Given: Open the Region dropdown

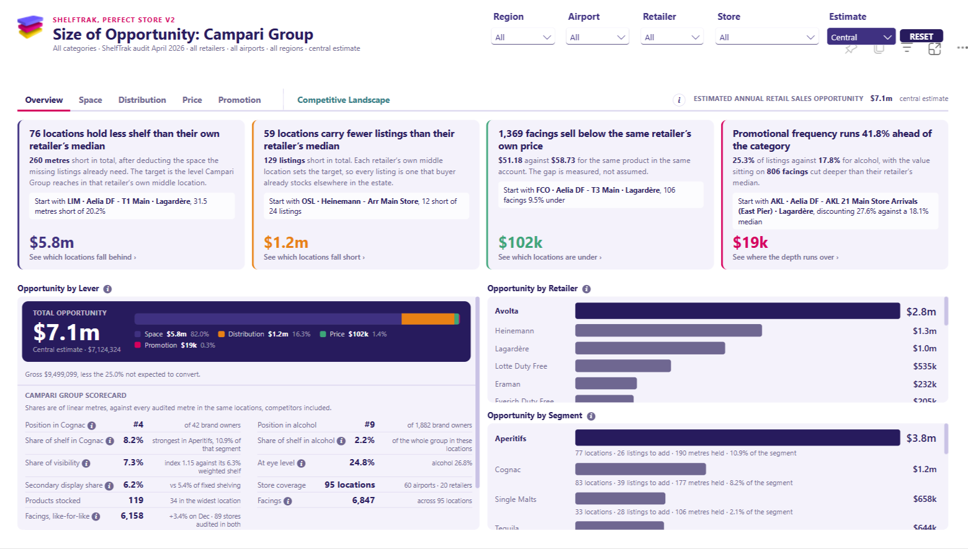Looking at the screenshot, I should (522, 37).
